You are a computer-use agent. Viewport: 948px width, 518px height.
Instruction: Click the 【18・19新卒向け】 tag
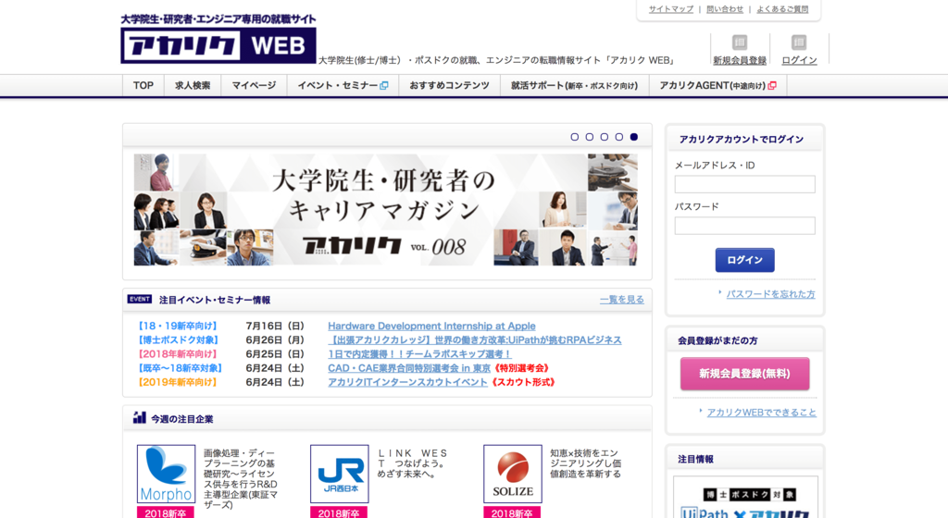(x=177, y=326)
